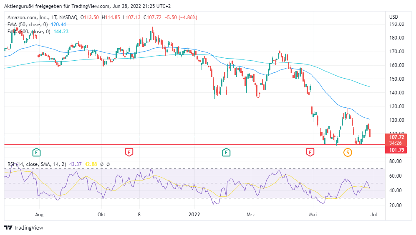
Task: Click the price change -5.50 (-4.86%) value
Action: (x=181, y=17)
